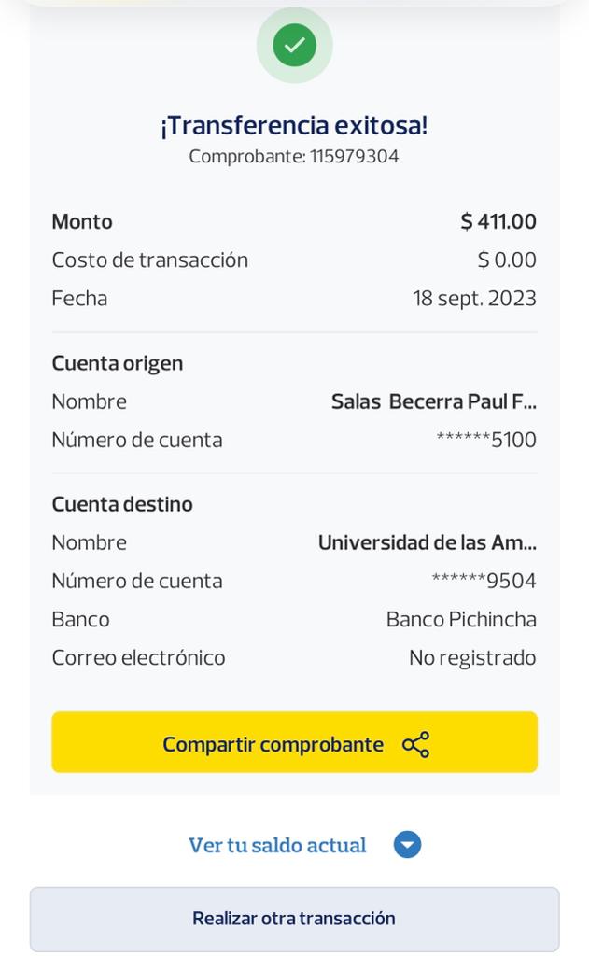Click the Cuenta destino section header

(122, 504)
